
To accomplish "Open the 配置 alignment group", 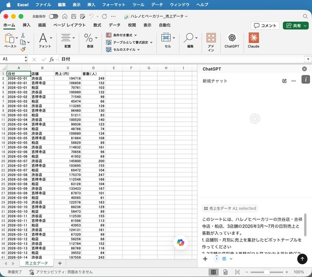I will (x=68, y=41).
